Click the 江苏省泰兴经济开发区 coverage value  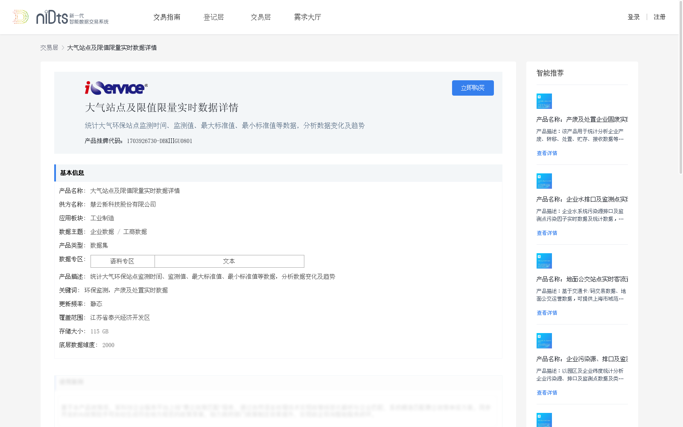[120, 318]
